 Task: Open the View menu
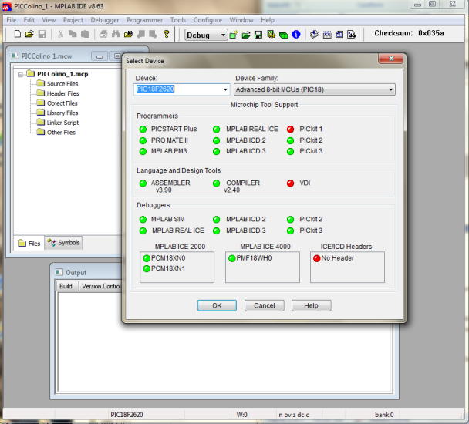[49, 20]
